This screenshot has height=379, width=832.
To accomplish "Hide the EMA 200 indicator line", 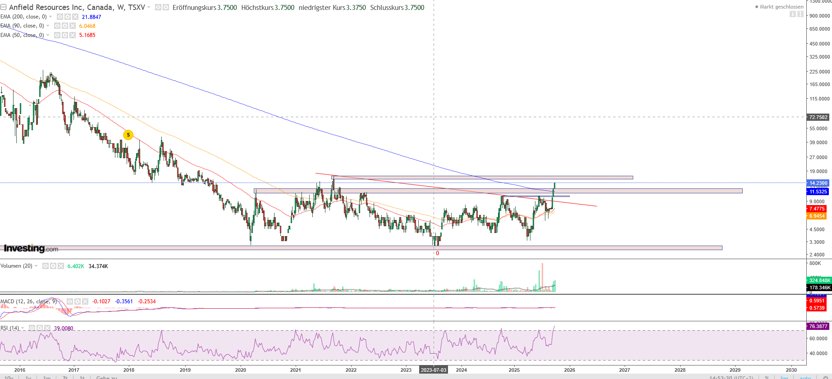I will click(60, 17).
